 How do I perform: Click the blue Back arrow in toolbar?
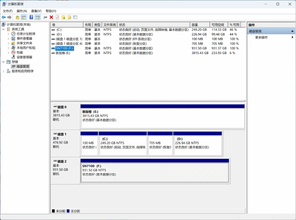[4, 17]
